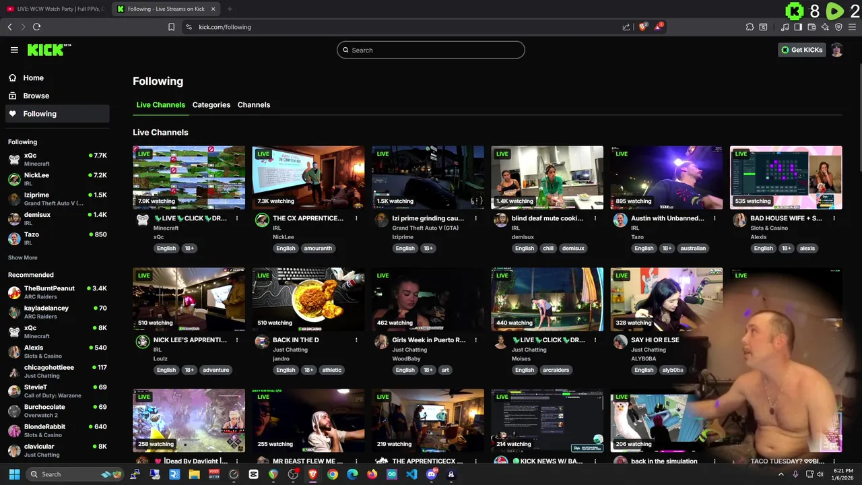Click the adventure tag on Loulz stream
Screen dimensions: 862x485
216,370
